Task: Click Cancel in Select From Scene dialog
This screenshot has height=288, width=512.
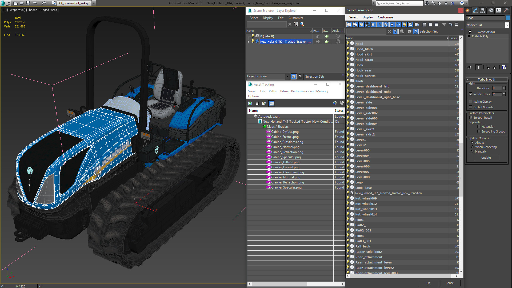Action: [x=450, y=283]
